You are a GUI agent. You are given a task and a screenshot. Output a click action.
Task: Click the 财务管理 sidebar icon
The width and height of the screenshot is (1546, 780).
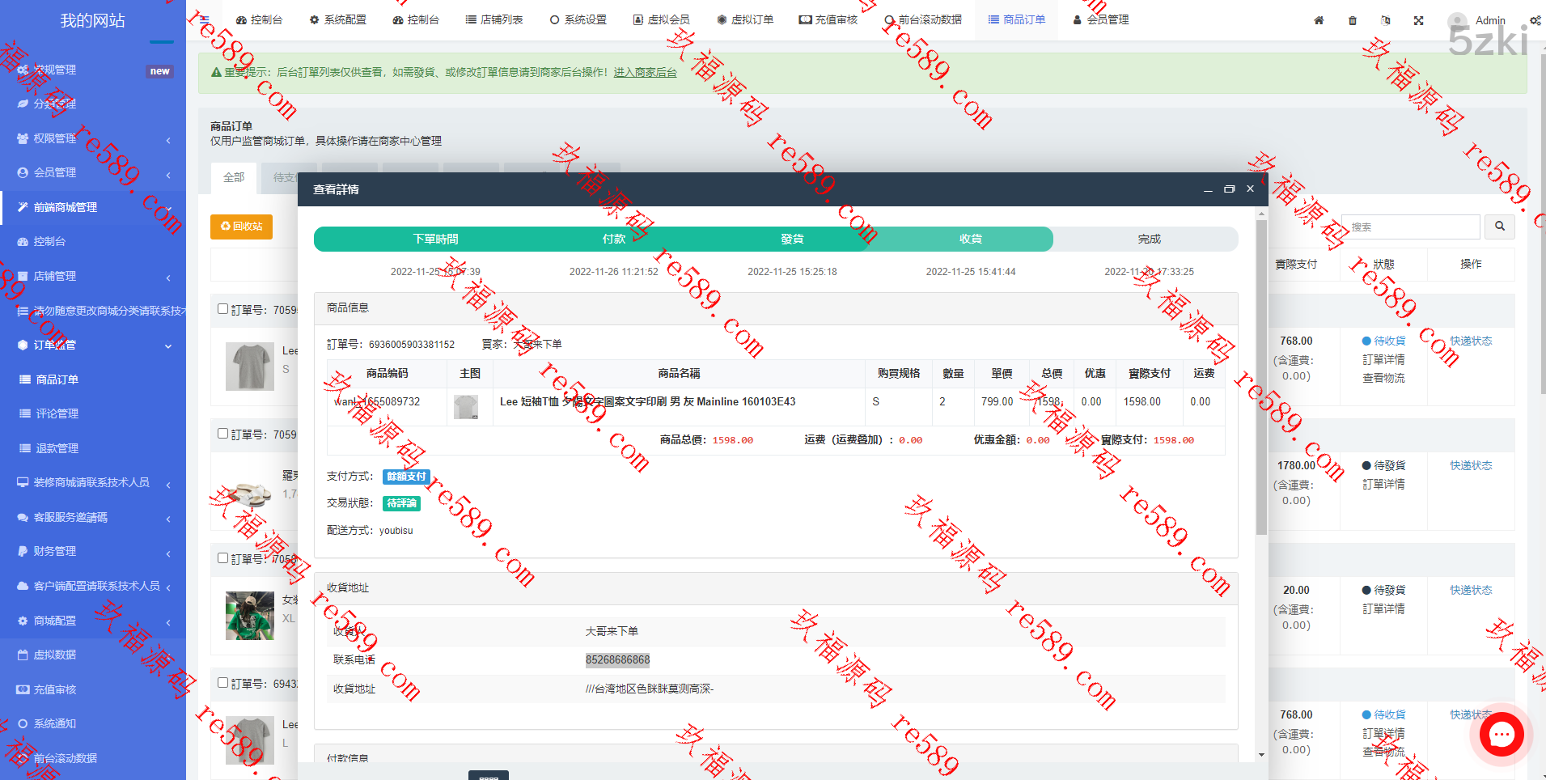(x=23, y=552)
